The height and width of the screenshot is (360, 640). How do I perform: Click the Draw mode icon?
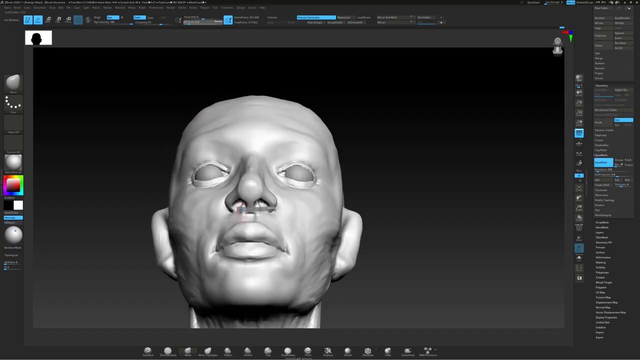point(38,20)
